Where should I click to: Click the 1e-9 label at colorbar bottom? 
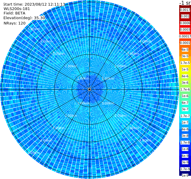coord(185,175)
